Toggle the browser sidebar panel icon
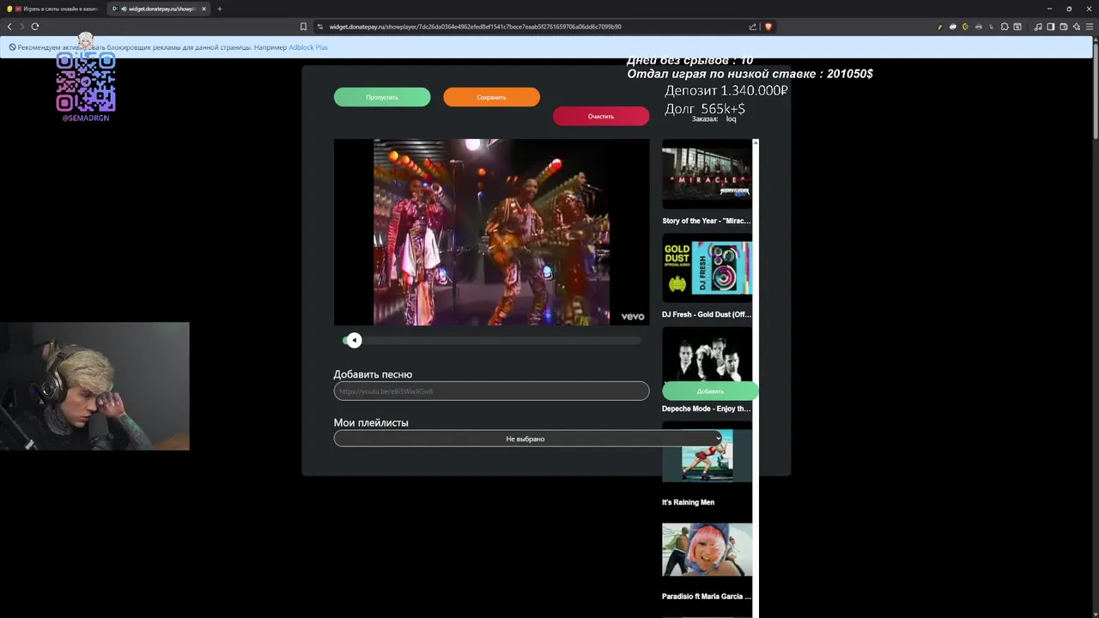This screenshot has height=618, width=1099. coord(1051,27)
